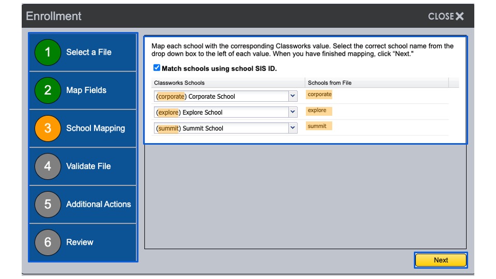Uncheck Match schools using school SIS ID
This screenshot has width=496, height=279.
click(x=157, y=68)
